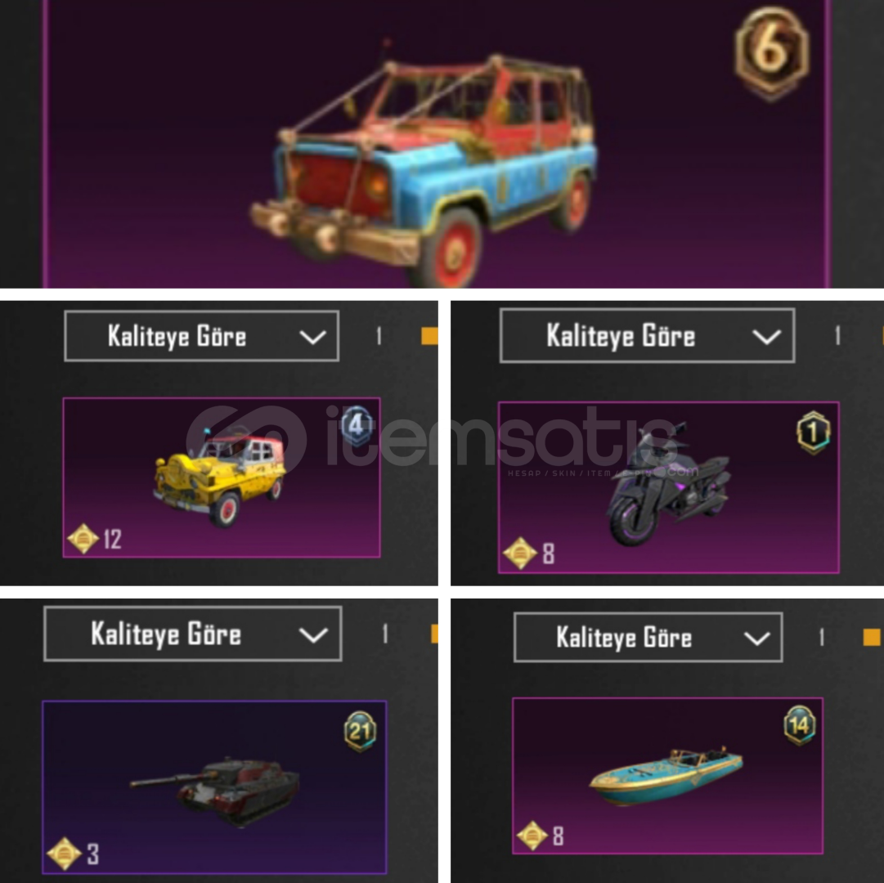Click the level 4 badge on yellow car
Screen dimensions: 884x883
(x=357, y=425)
